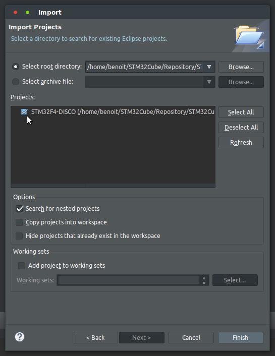Open the archive file dropdown arrow
The image size is (275, 356).
tap(209, 82)
